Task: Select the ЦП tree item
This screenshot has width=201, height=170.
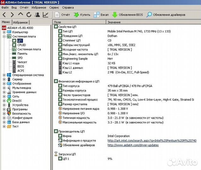Action: (x=20, y=41)
